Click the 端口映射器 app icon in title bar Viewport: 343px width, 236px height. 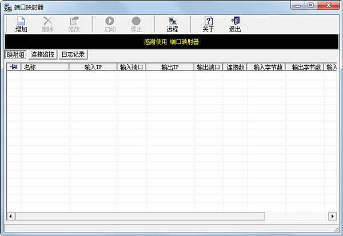(8, 7)
